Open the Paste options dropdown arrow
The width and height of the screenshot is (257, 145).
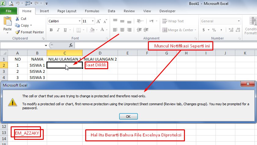(8, 33)
